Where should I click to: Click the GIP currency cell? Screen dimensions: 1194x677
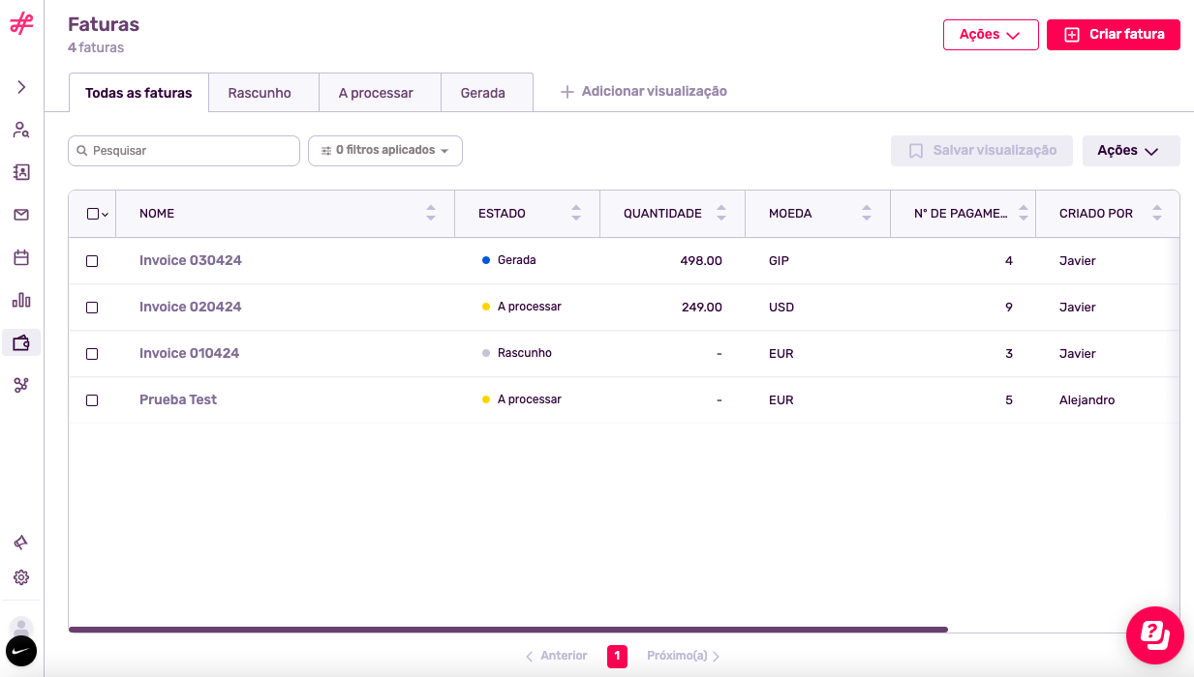[x=780, y=261]
